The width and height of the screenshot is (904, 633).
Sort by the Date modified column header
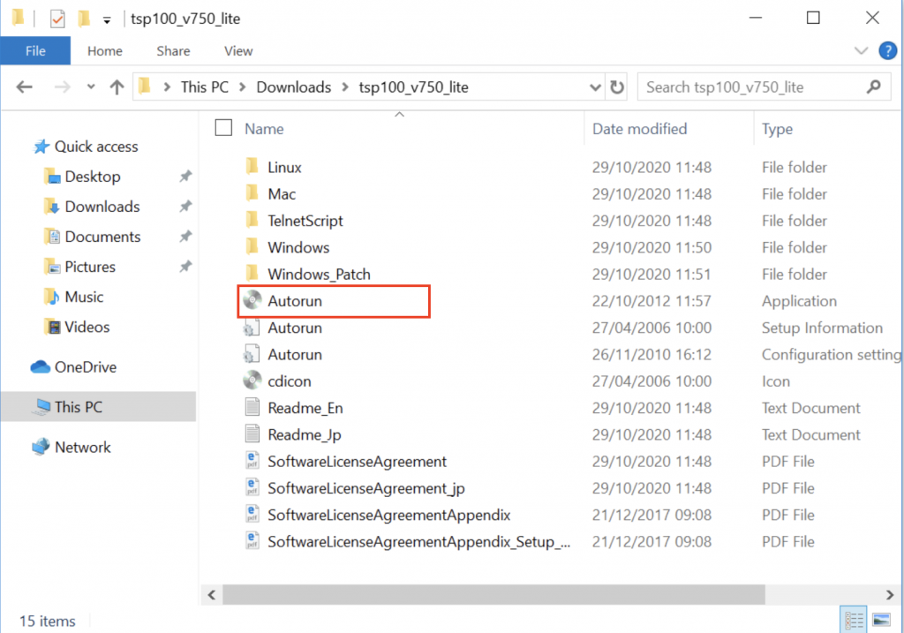(x=639, y=129)
